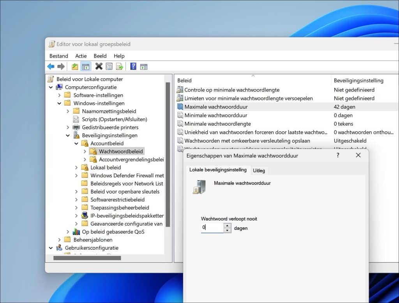The image size is (399, 303).
Task: Expand the Naamomzettingsbeleid node
Action: pos(68,111)
